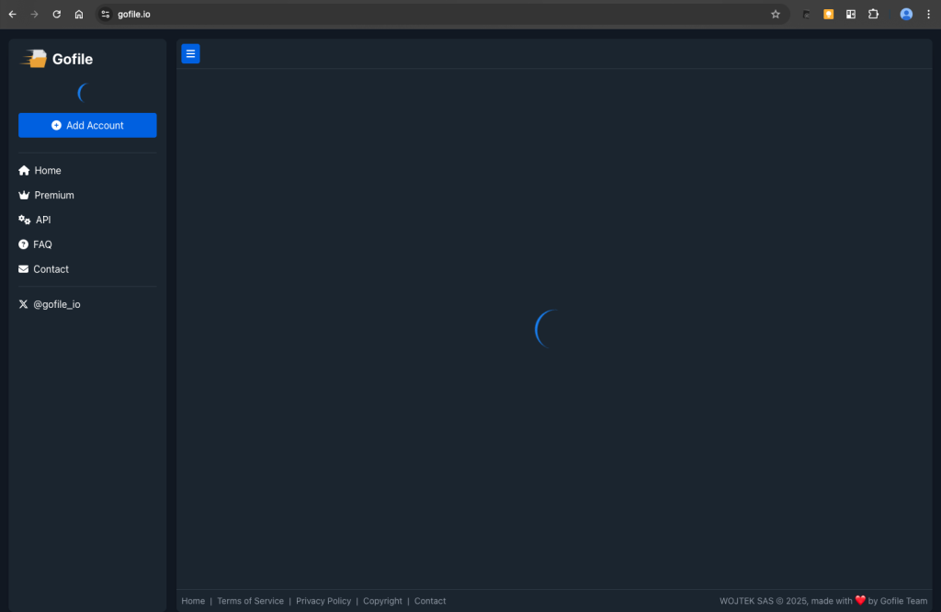Click the Add Account button
This screenshot has width=941, height=612.
coord(87,125)
